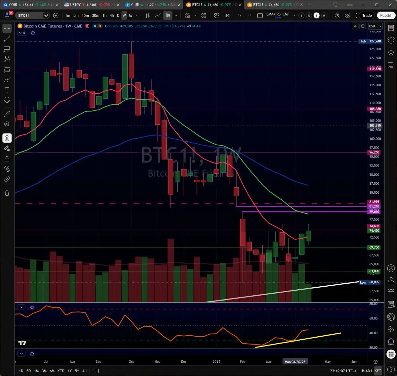The height and width of the screenshot is (376, 397).
Task: Open the calendar panel in right sidebar
Action: 391,292
